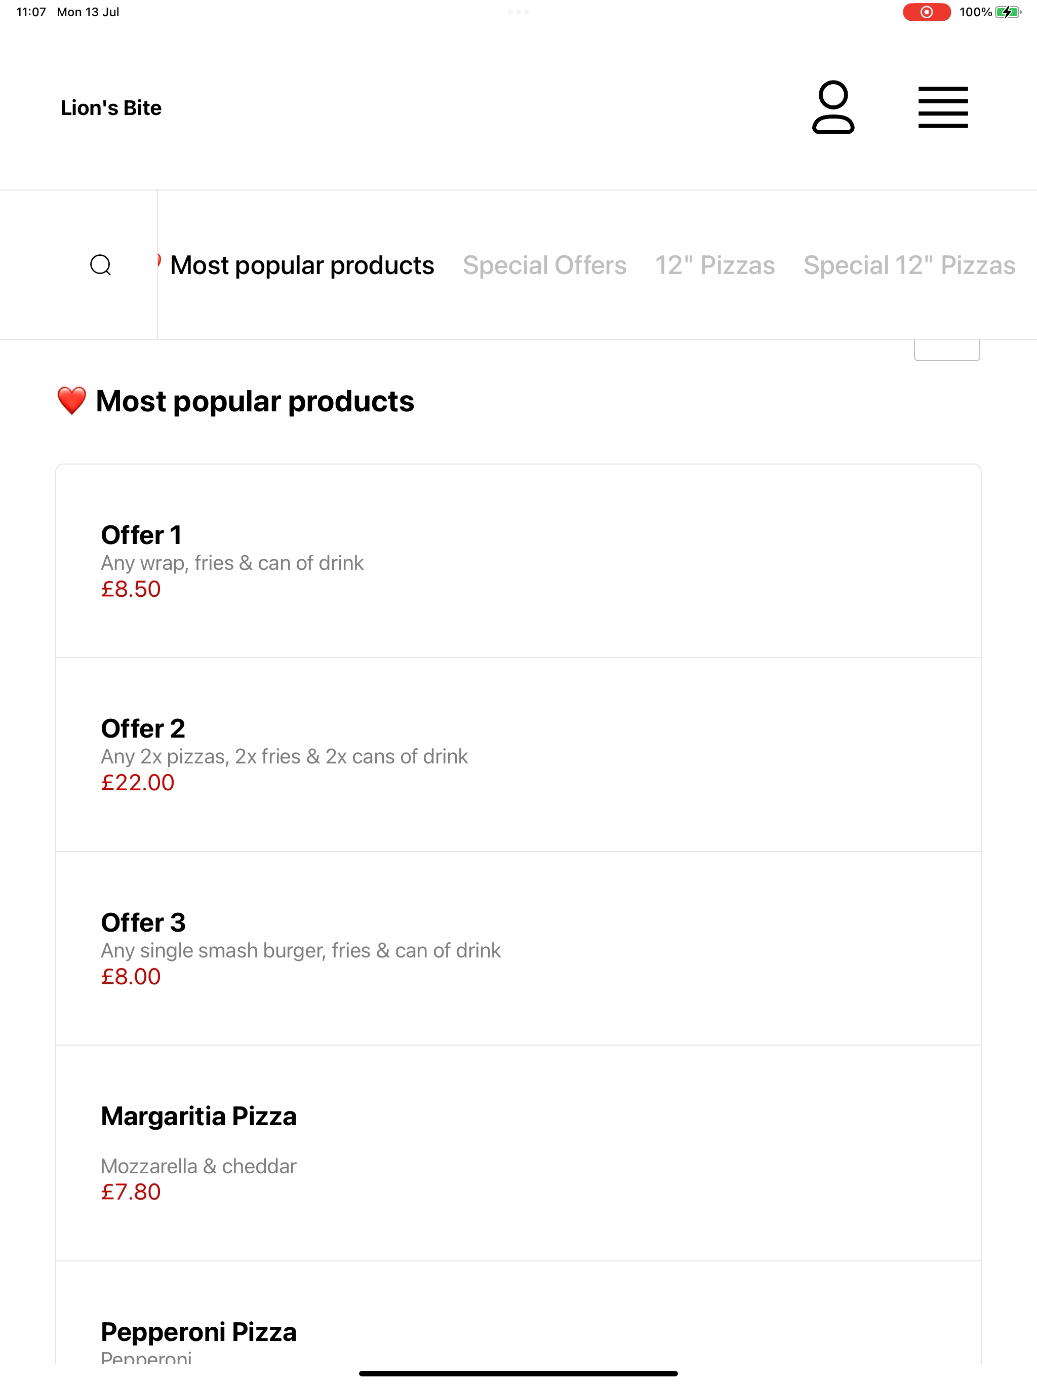Select the Offer 1 wrap deal
This screenshot has height=1384, width=1037.
[518, 561]
